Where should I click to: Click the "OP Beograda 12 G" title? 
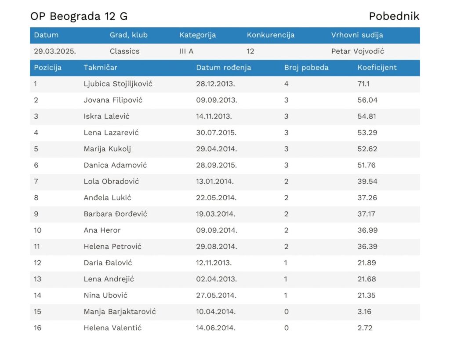(x=79, y=17)
